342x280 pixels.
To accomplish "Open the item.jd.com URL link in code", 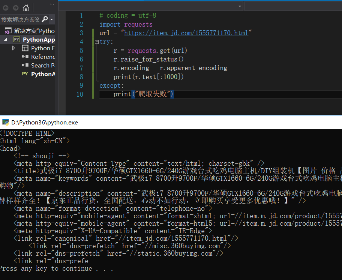I will [186, 33].
